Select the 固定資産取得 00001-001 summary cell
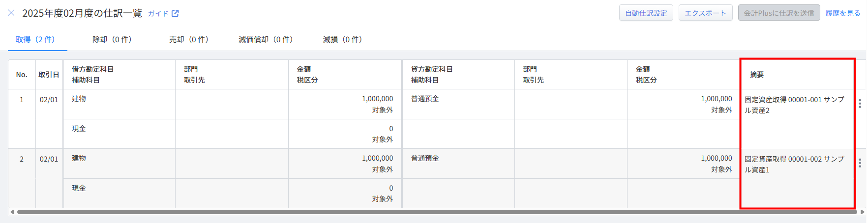The height and width of the screenshot is (223, 867). tap(794, 105)
